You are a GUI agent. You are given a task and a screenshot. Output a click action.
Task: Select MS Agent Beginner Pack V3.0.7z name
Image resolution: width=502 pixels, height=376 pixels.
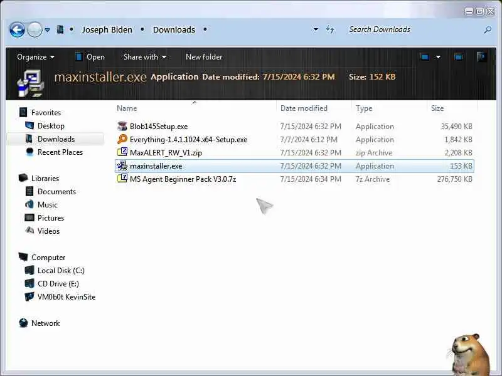click(x=183, y=179)
